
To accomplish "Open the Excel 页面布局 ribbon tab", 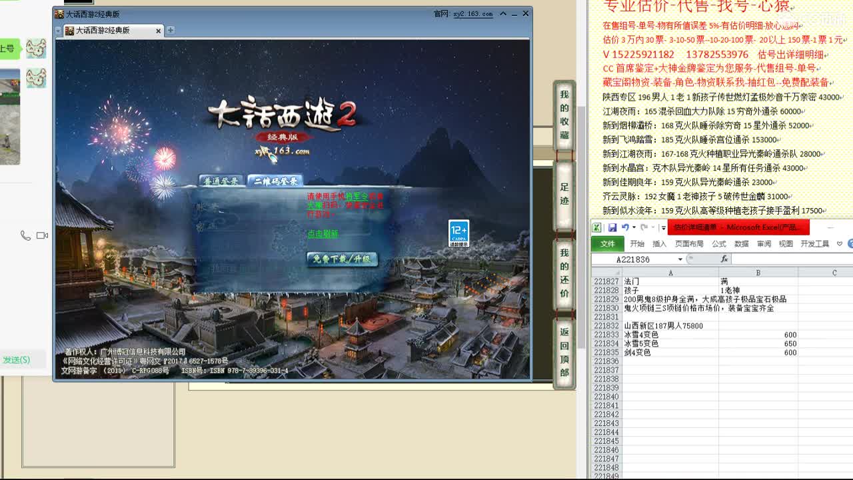I will tap(689, 244).
